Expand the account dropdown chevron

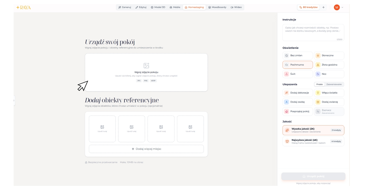tap(342, 8)
